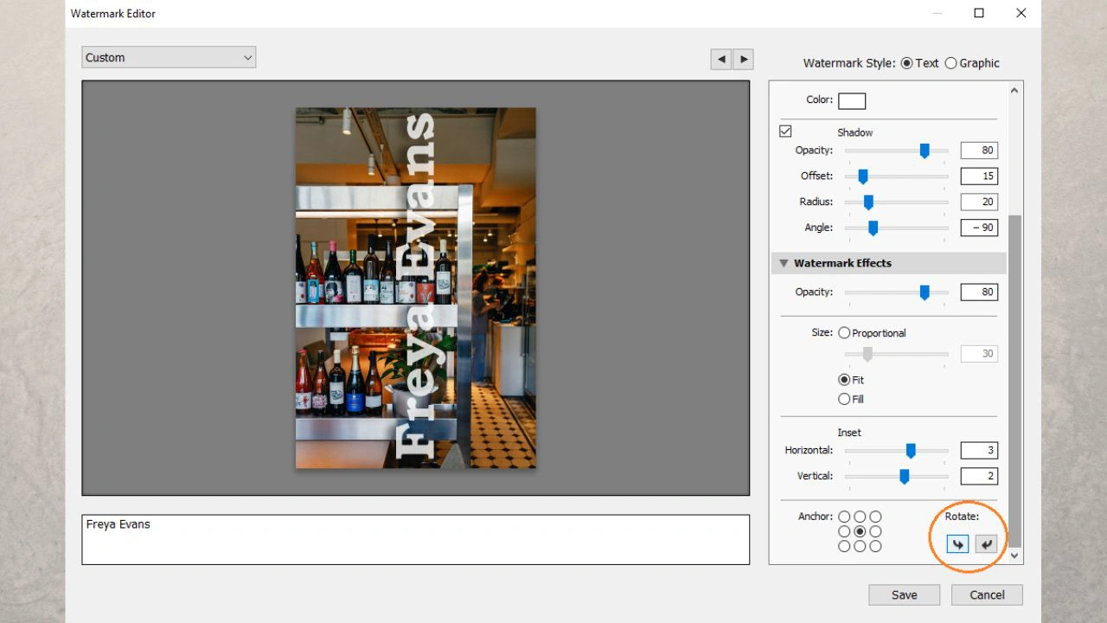Go to the next photo with the right arrow
1107x623 pixels.
[743, 59]
